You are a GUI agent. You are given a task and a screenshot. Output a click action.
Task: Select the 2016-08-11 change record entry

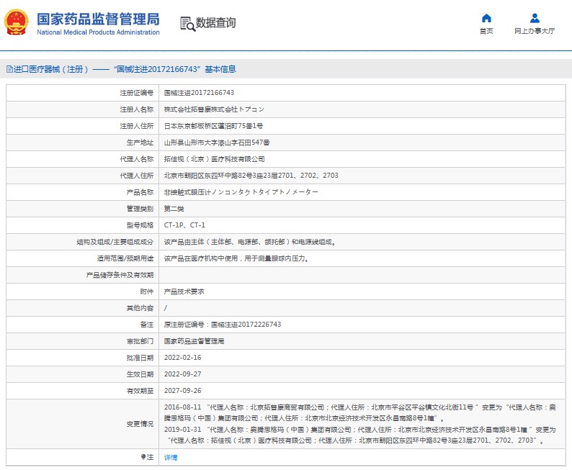[360, 413]
